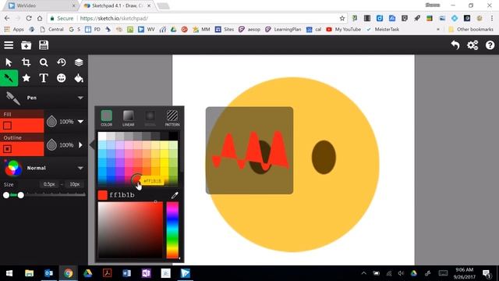Select the Zoom magnifier tool
The image size is (499, 281).
coord(44,62)
